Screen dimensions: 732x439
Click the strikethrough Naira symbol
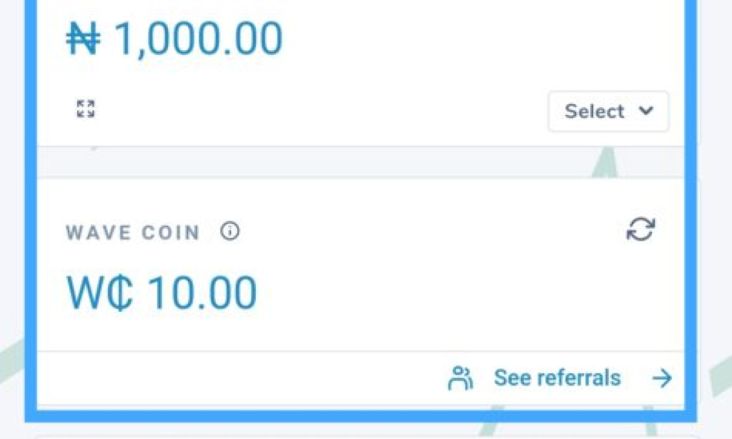click(x=83, y=38)
